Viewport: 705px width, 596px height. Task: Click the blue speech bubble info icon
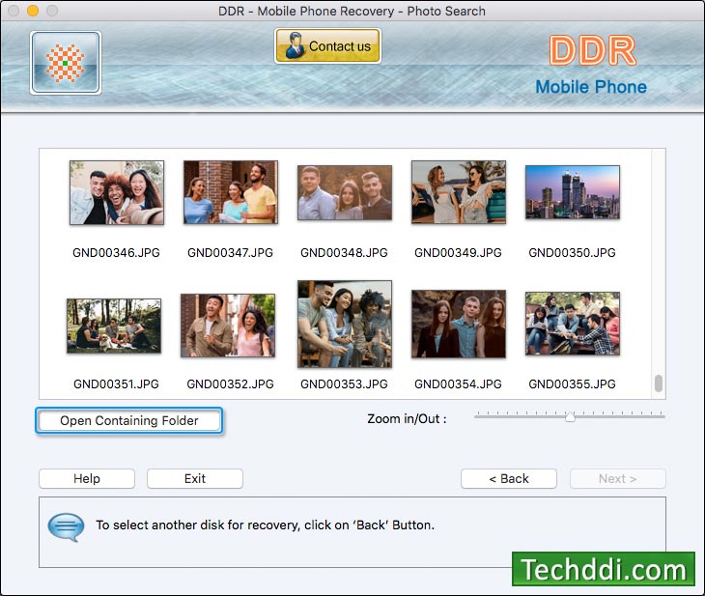[66, 526]
